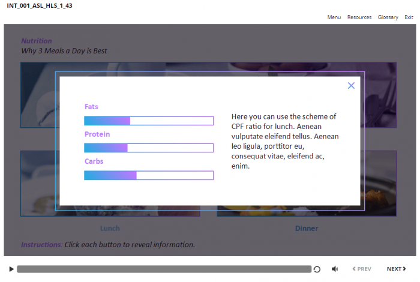Open the Resources tab
Screen dimensions: 420x282
point(359,17)
